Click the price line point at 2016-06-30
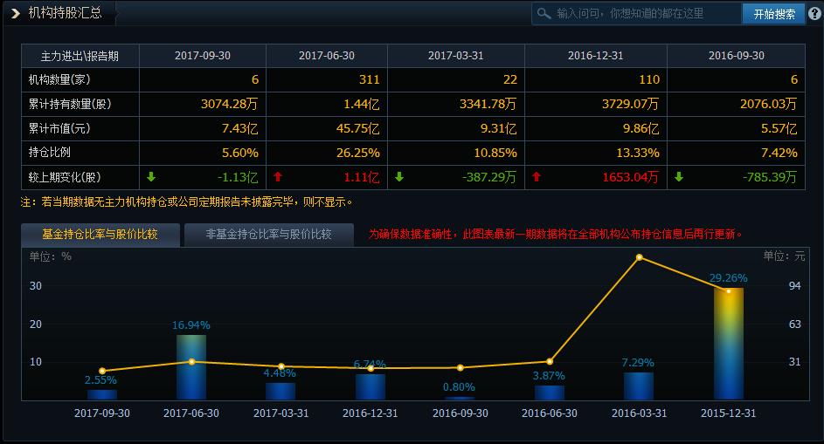Screen dimensions: 824x444 [550, 361]
